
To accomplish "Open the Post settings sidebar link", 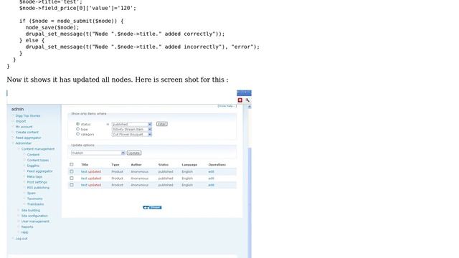I will click(x=37, y=182).
